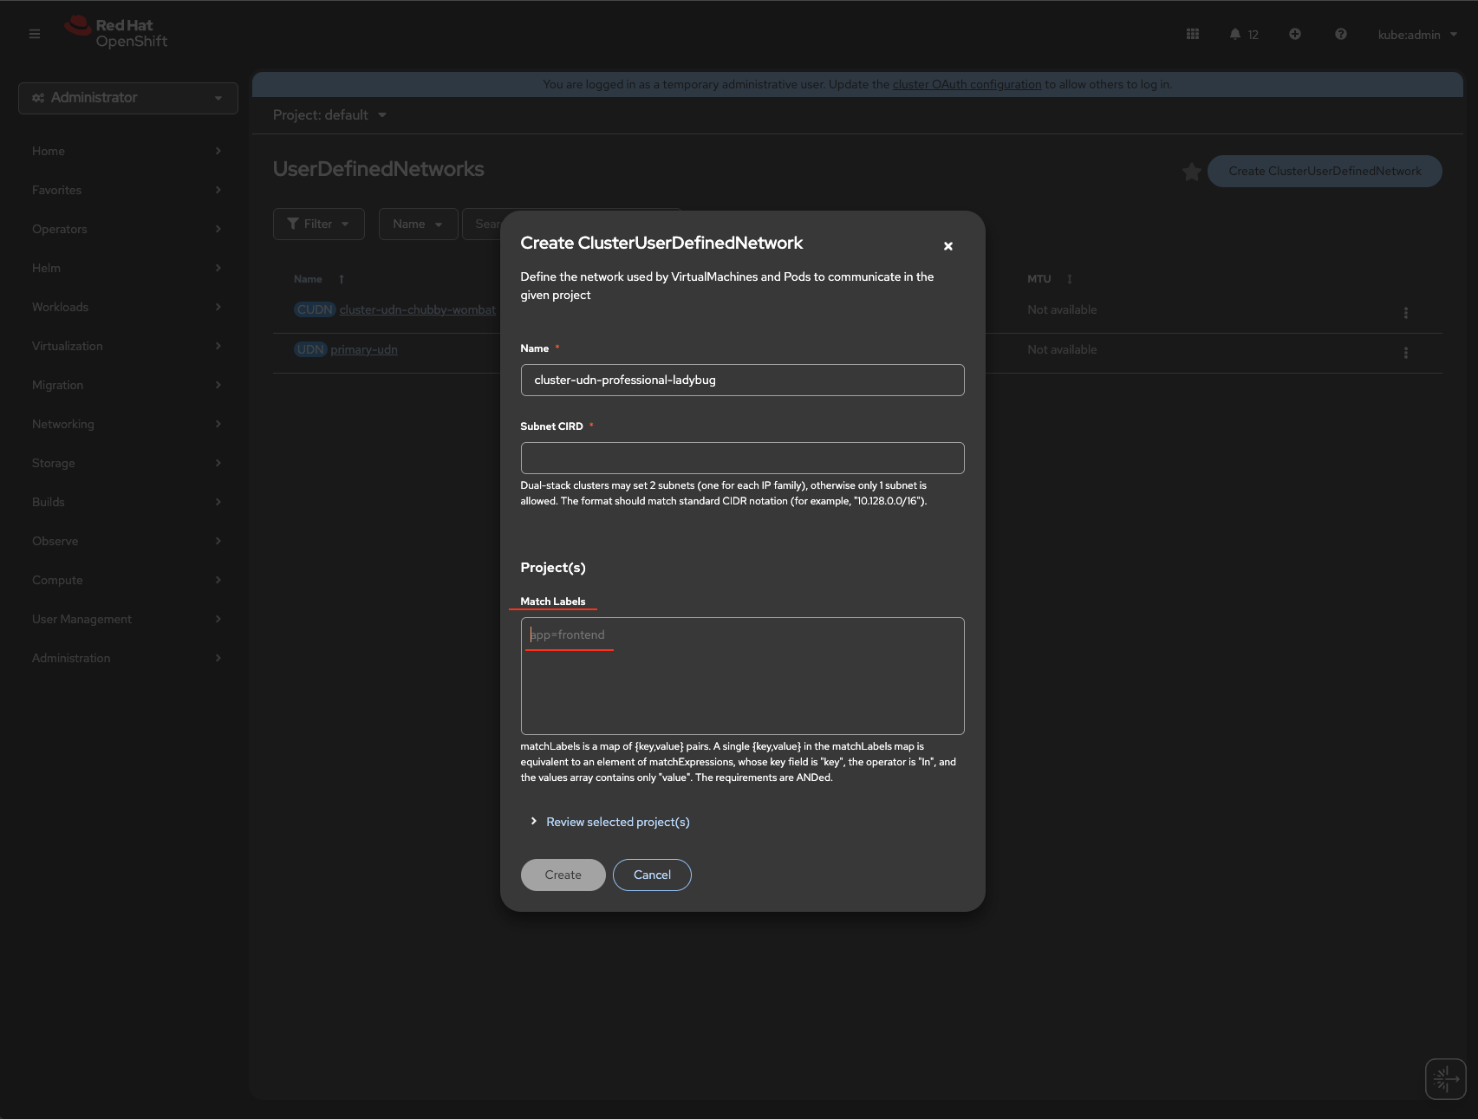
Task: Click the hamburger navigation menu icon
Action: click(35, 34)
